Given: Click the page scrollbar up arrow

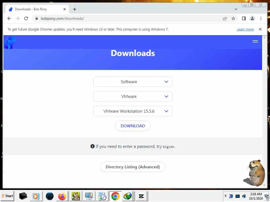Looking at the screenshot, I should tap(264, 38).
